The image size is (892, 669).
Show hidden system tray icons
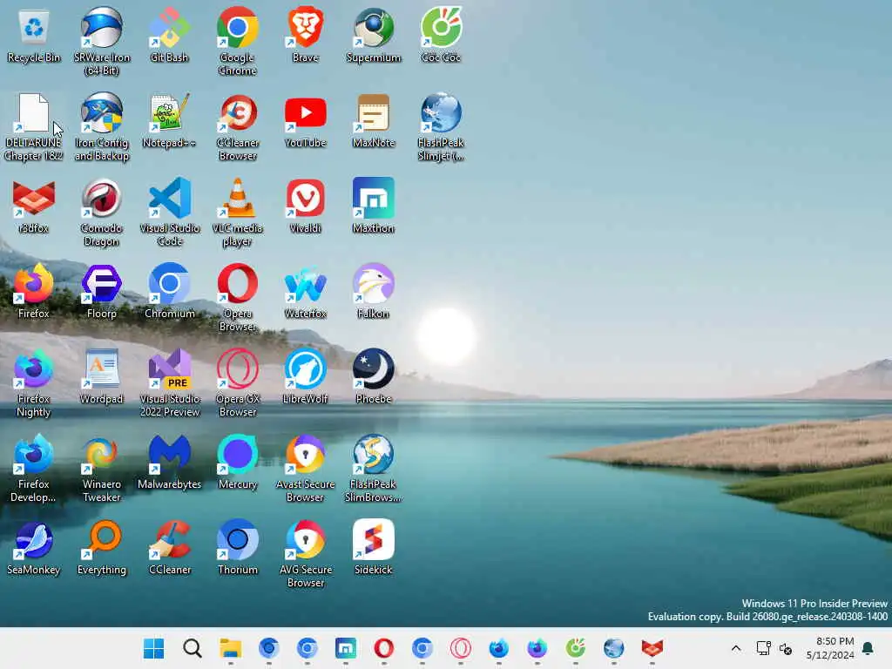(x=735, y=648)
